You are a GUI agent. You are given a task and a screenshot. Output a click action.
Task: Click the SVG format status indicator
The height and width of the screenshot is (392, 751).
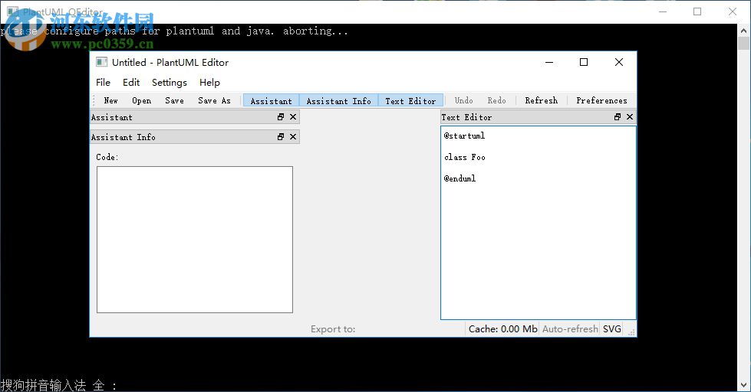click(611, 329)
